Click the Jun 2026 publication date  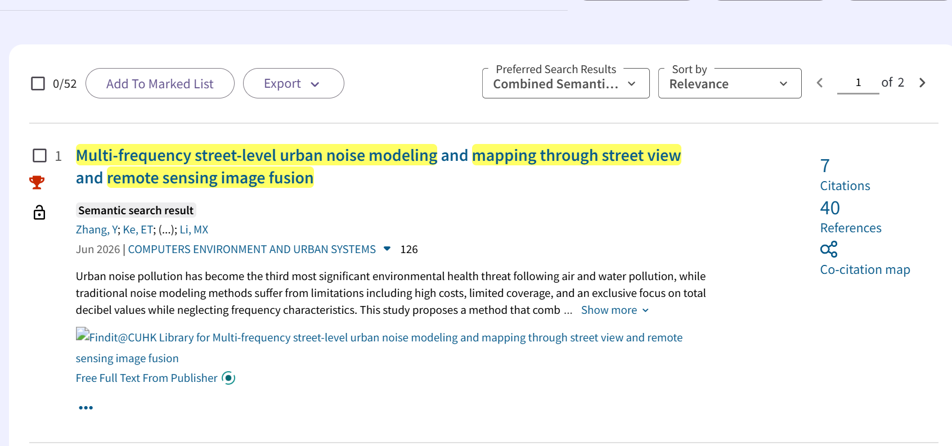click(98, 249)
